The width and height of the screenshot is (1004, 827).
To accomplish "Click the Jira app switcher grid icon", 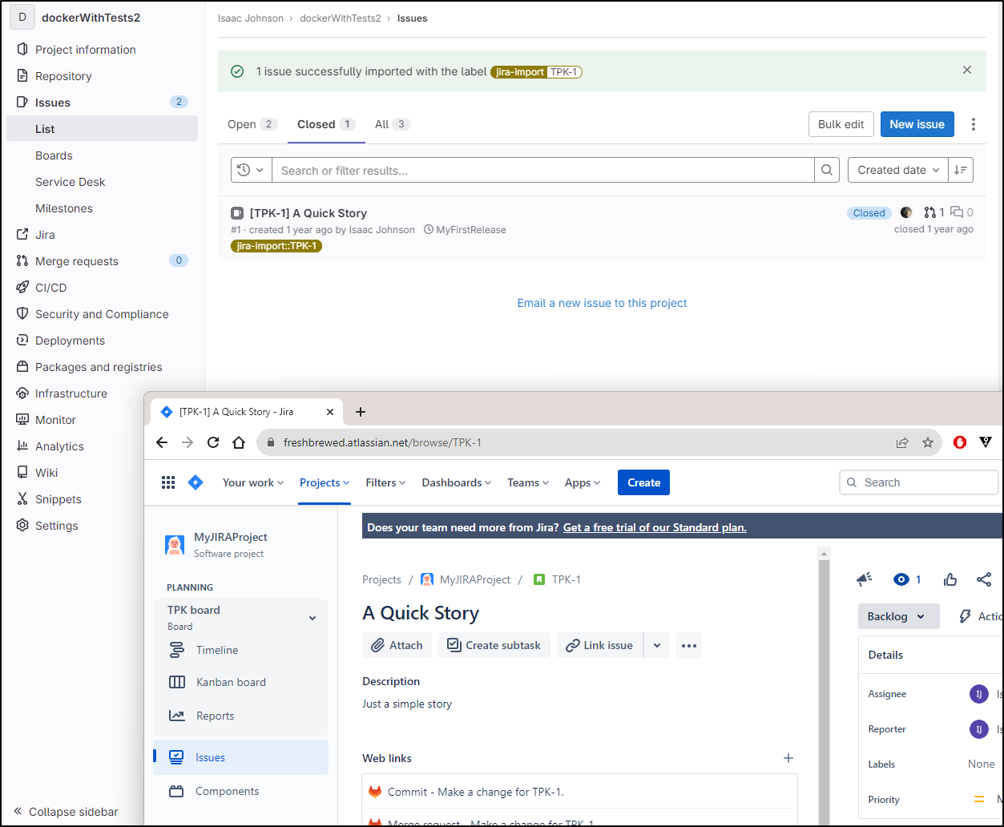I will [168, 482].
